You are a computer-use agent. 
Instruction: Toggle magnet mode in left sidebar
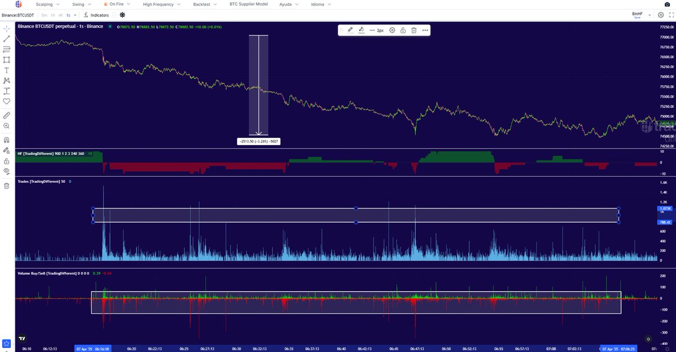click(7, 140)
